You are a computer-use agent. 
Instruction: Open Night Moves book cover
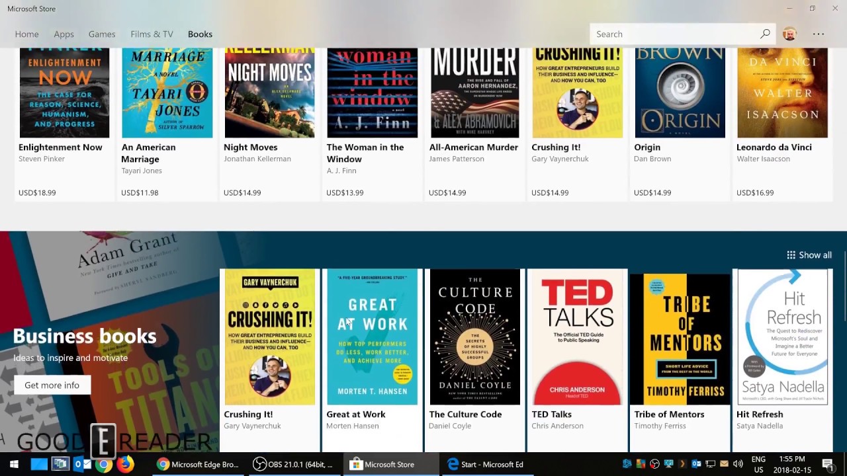point(269,93)
